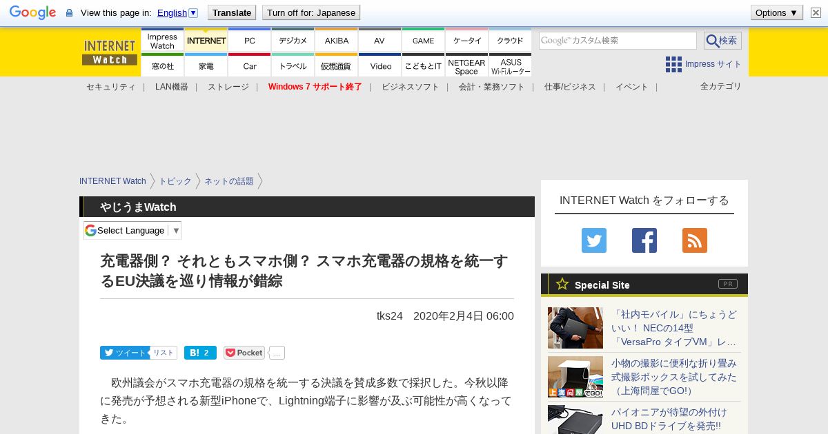Open パイオニア UHD BDドライブ link
The image size is (828, 434).
tap(669, 419)
